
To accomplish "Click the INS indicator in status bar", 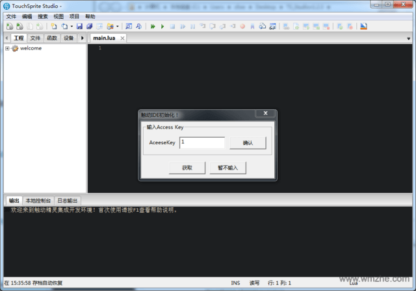I will coord(235,283).
